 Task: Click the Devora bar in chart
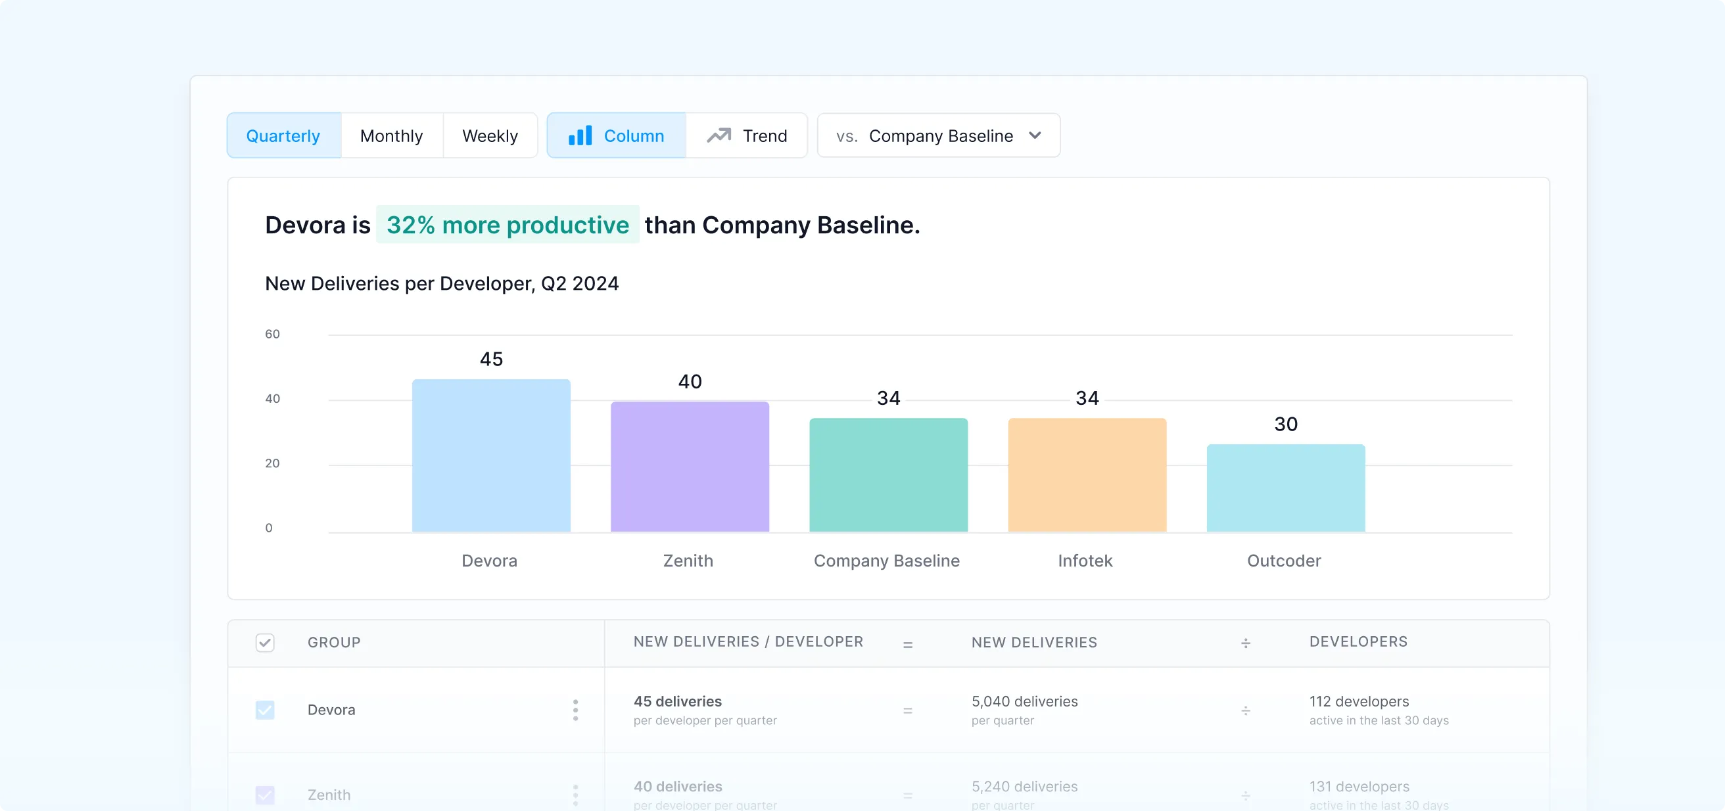coord(491,455)
